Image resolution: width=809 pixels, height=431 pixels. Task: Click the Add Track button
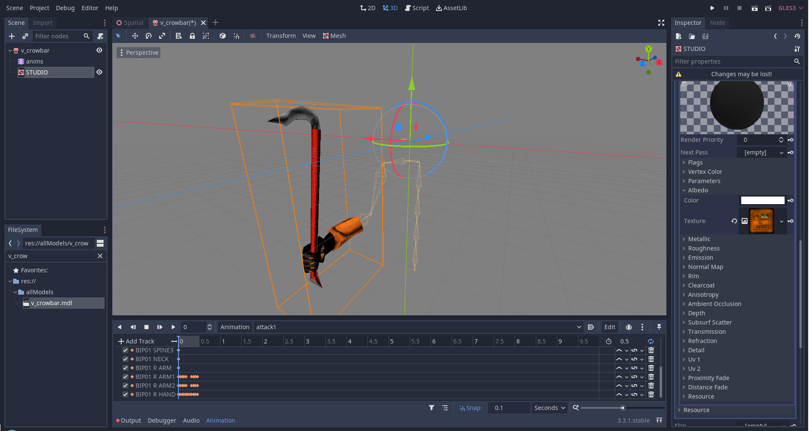point(136,341)
